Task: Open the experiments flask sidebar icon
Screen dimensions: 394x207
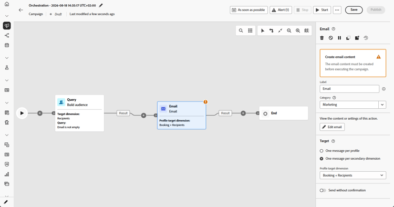Action: coord(7,68)
